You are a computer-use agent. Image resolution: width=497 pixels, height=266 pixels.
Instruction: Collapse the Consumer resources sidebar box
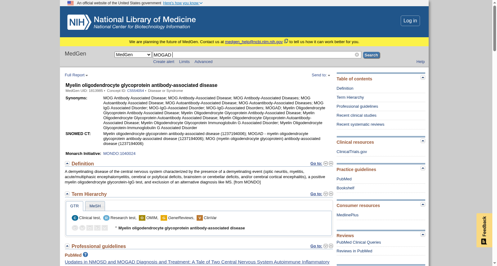(423, 205)
